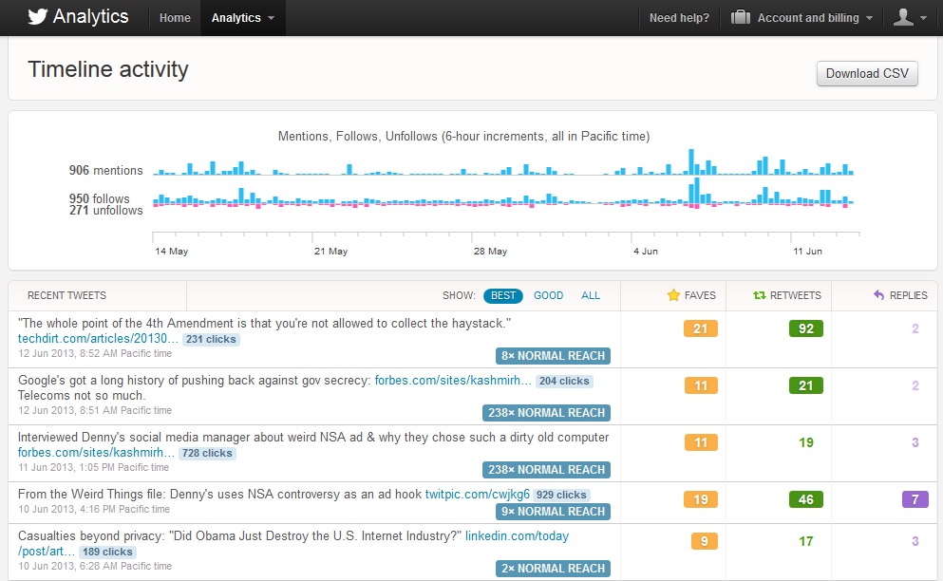This screenshot has width=943, height=581.
Task: Click the 17 retweets count on Casualties tweet
Action: [806, 541]
